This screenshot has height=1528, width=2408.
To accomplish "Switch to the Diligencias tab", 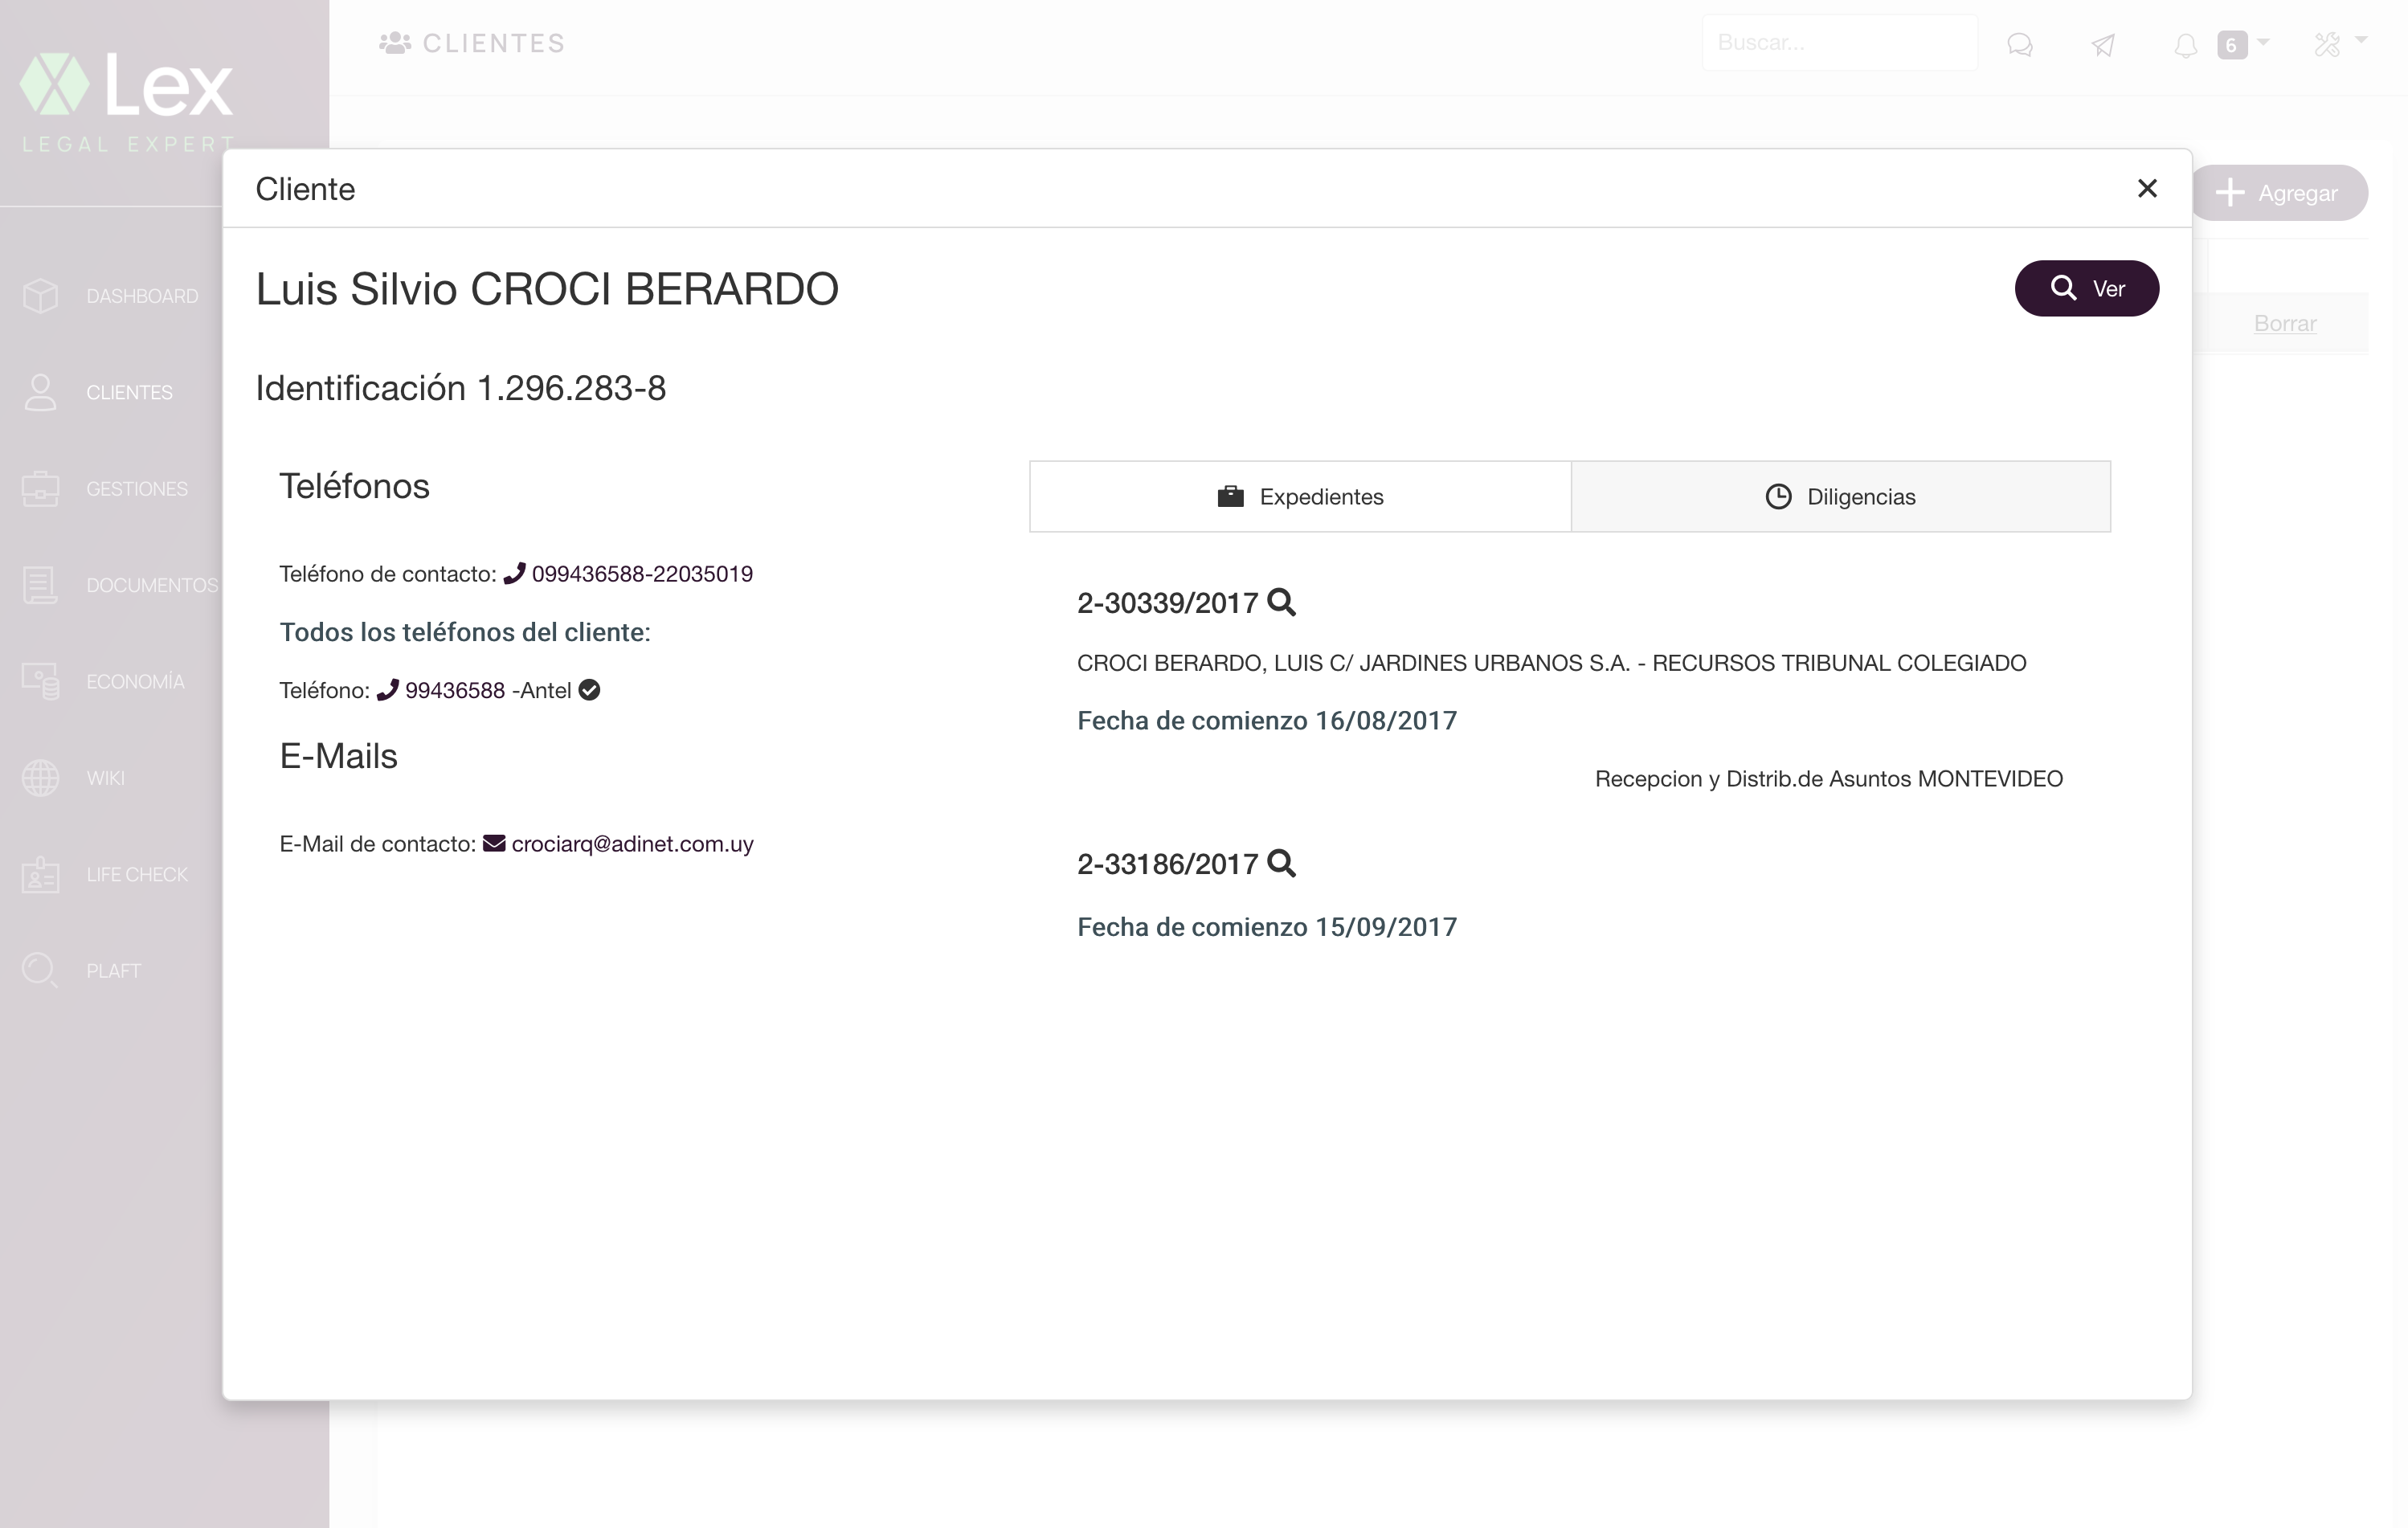I will tap(1840, 496).
